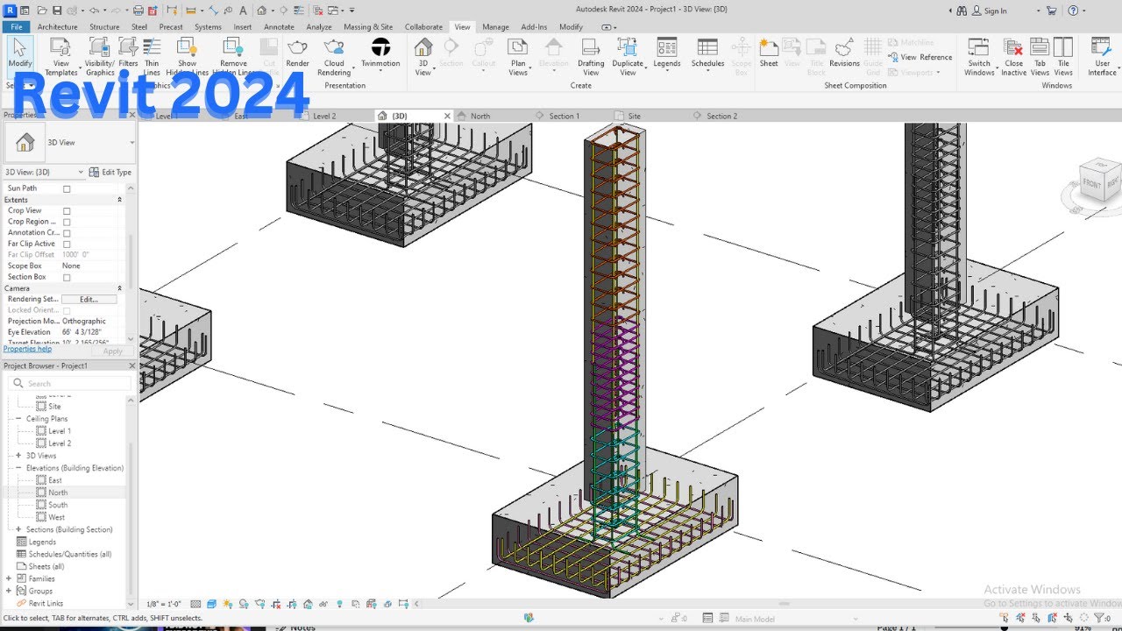Image resolution: width=1122 pixels, height=631 pixels.
Task: Enable the Crop Region Visible checkbox
Action: [67, 222]
